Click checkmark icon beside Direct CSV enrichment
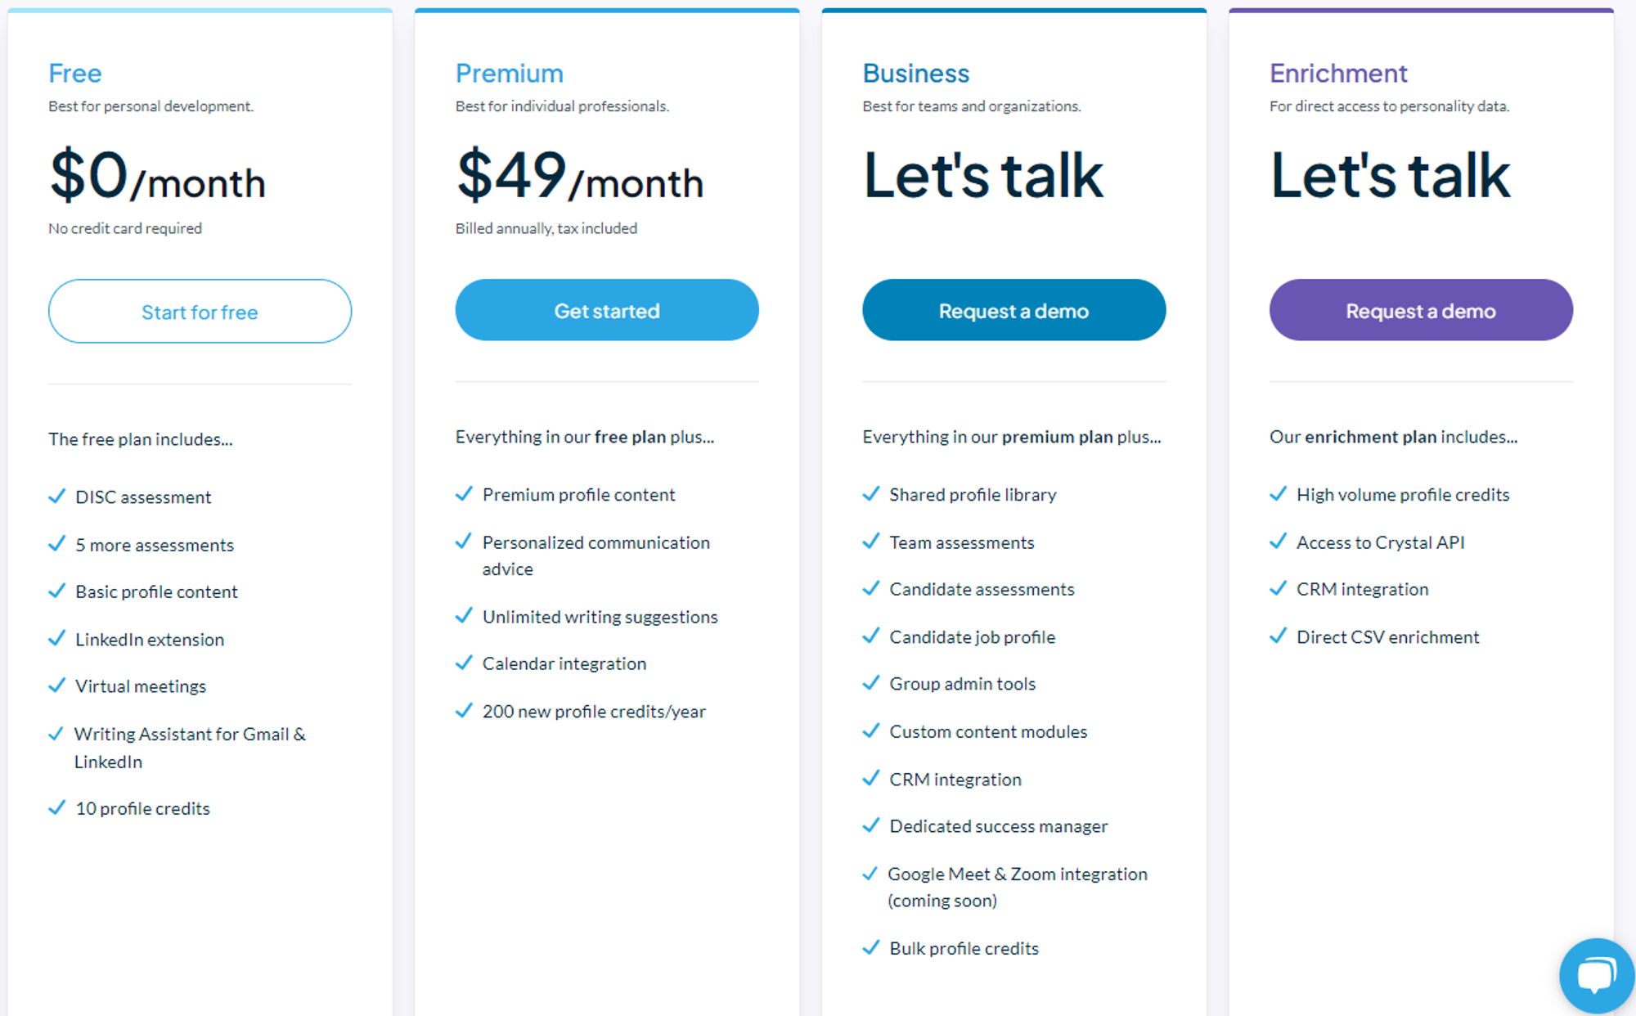This screenshot has height=1016, width=1636. [1279, 636]
